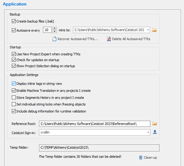
Task: Uncheck Display inline tags in string view
Action: point(14,84)
